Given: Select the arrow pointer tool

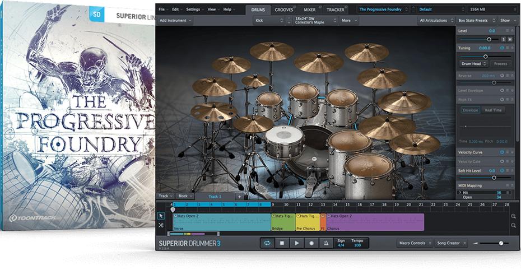Looking at the screenshot, I should click(x=161, y=216).
